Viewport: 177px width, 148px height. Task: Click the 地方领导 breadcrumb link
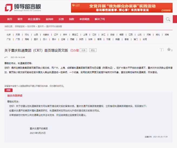coord(31,27)
